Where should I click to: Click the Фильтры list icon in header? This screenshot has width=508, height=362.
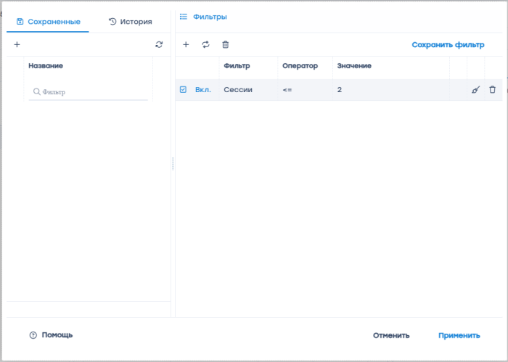click(x=184, y=16)
